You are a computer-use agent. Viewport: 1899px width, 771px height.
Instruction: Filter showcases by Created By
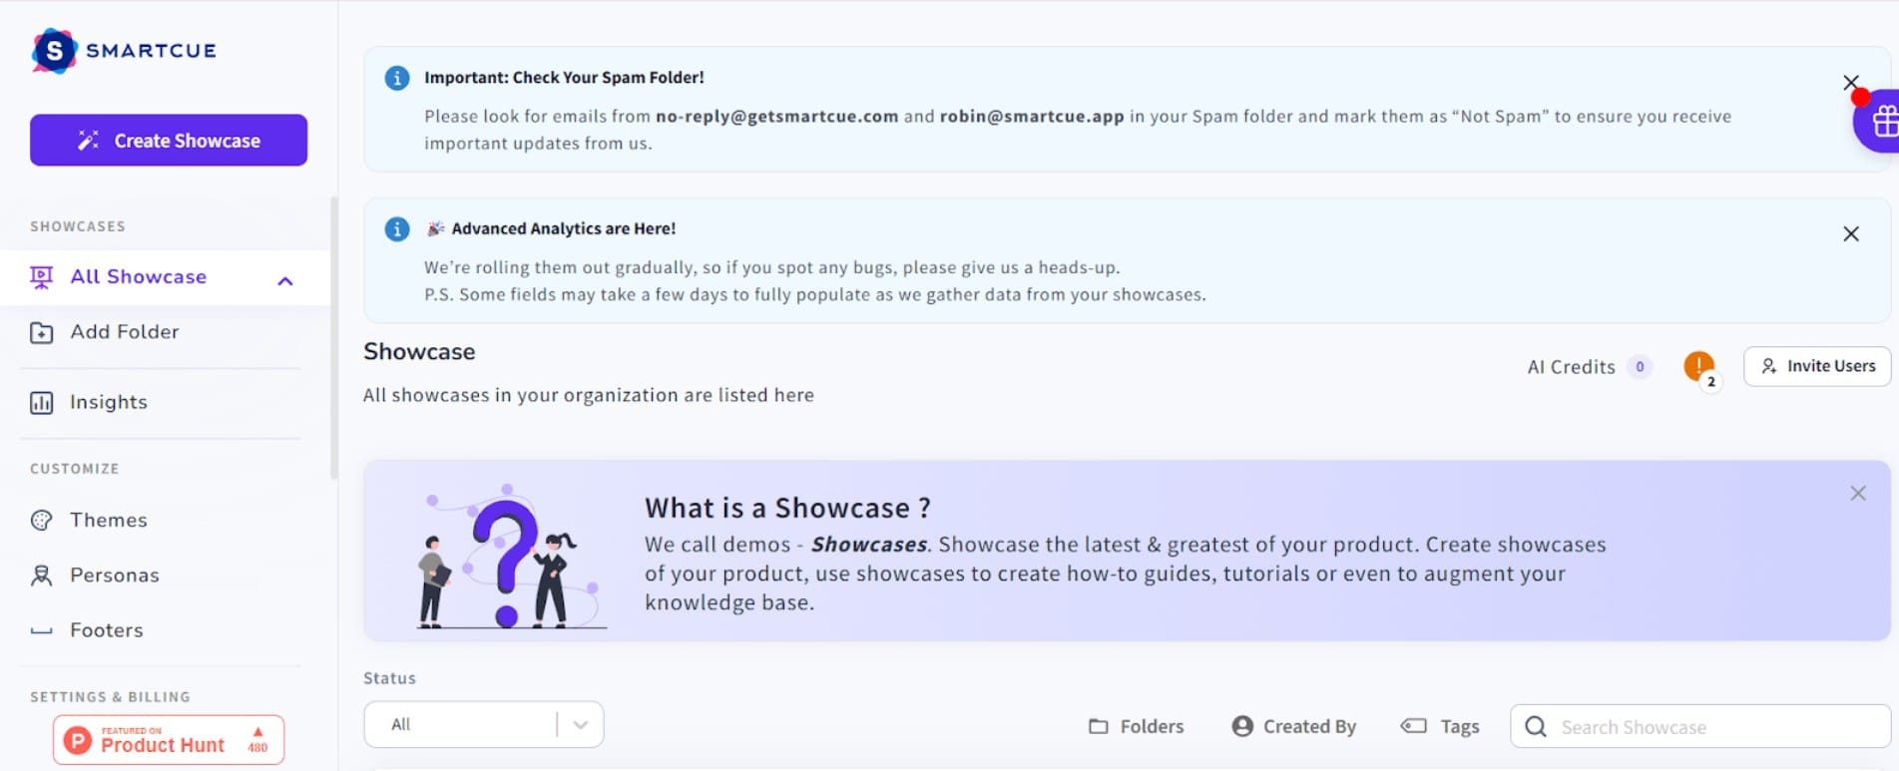click(x=1293, y=726)
